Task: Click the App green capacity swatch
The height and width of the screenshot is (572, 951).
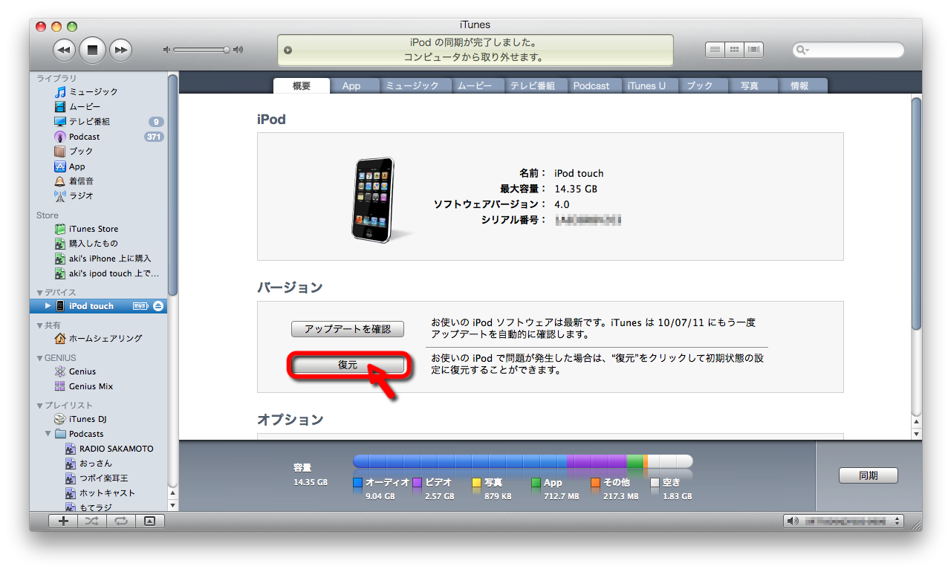Action: click(x=536, y=483)
